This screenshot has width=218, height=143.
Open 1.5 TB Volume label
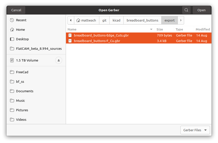point(27,60)
